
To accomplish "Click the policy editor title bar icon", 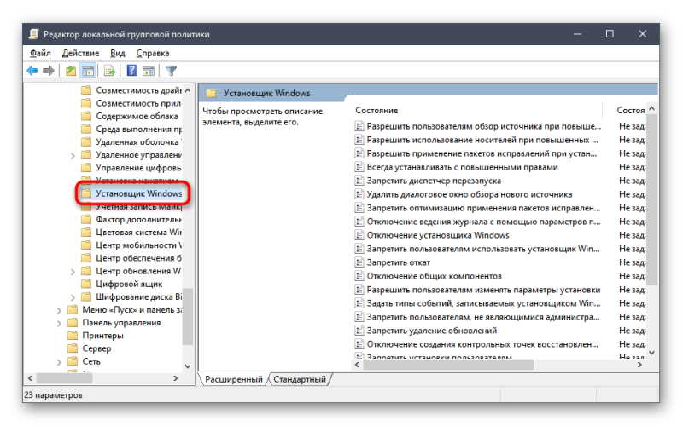I will (34, 34).
